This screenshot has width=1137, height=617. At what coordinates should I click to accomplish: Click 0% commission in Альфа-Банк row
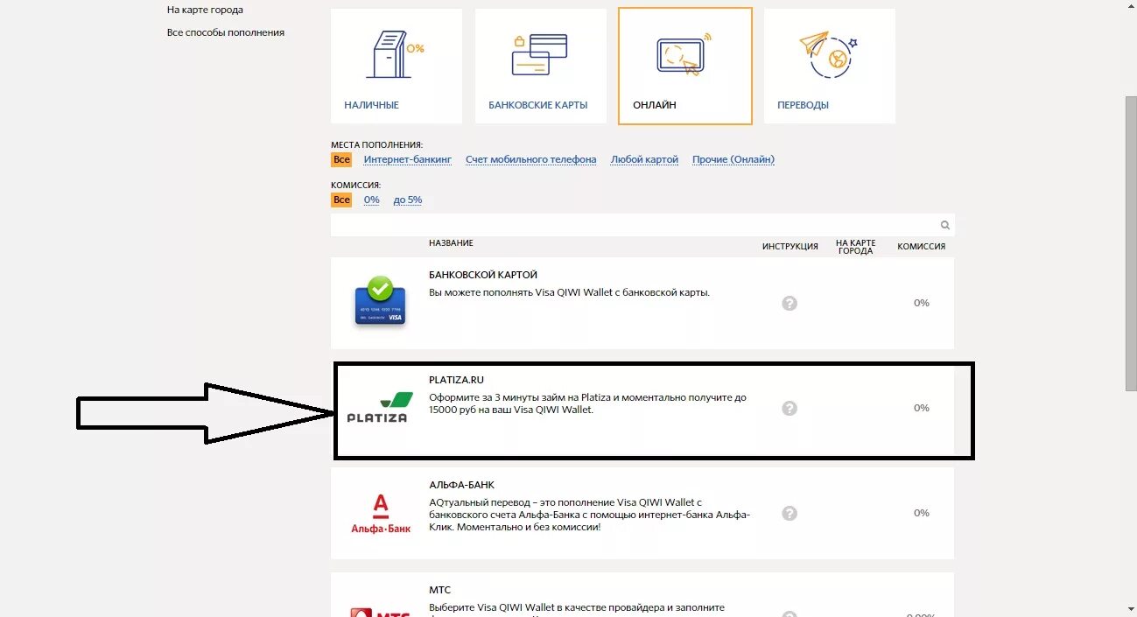922,513
